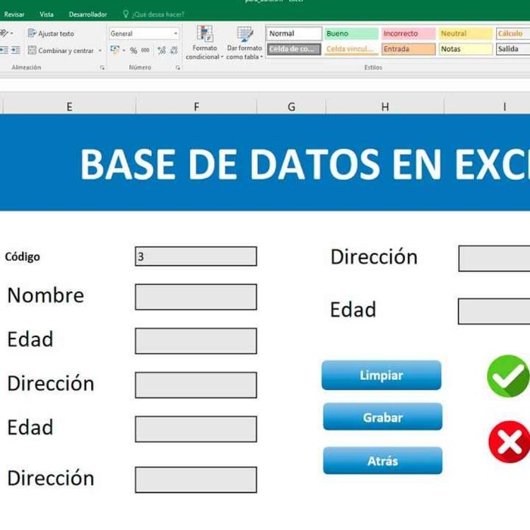Click the red X cancel icon
Viewport: 530px width, 530px height.
pos(510,442)
